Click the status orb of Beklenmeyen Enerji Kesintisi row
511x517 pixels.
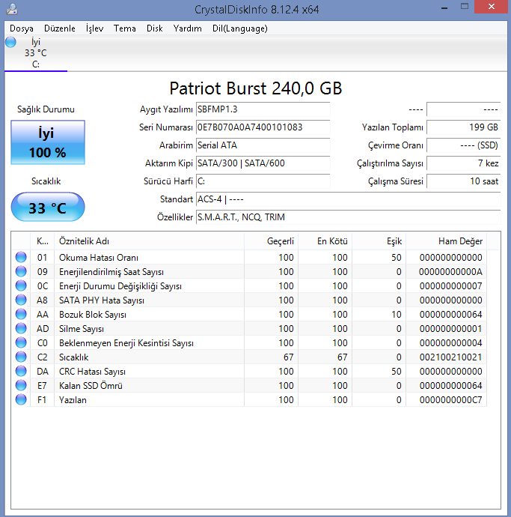(21, 342)
